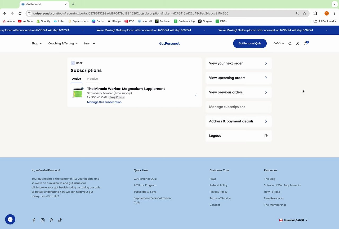
Task: Reload the page with the refresh icon
Action: (20, 13)
